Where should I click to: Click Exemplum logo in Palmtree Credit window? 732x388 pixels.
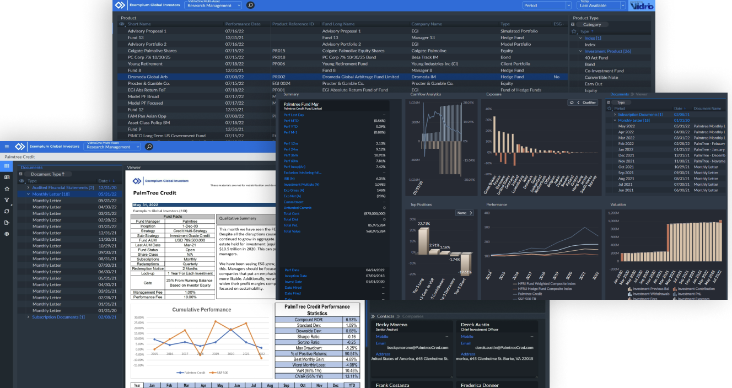20,147
